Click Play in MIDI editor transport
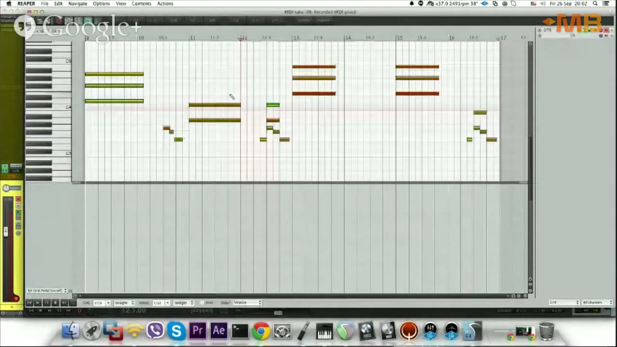The height and width of the screenshot is (347, 617). point(38,303)
